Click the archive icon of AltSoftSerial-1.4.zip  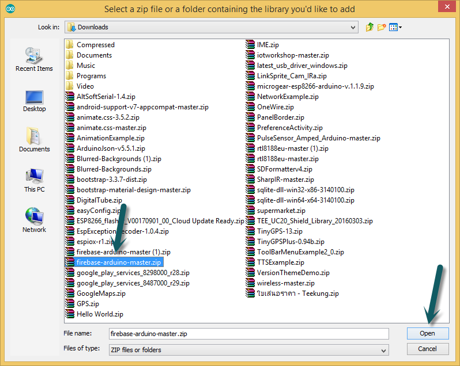click(70, 96)
